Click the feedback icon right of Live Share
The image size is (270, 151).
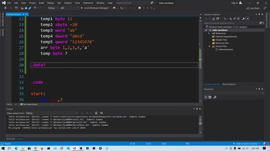click(x=265, y=8)
